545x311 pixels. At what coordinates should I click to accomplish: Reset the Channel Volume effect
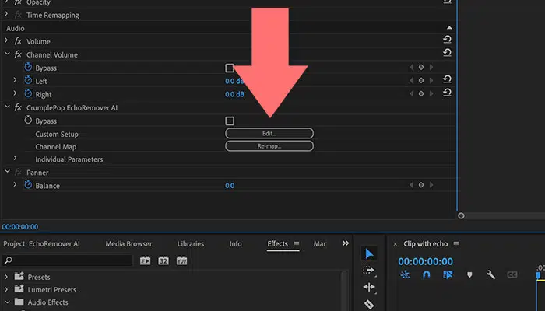click(448, 52)
